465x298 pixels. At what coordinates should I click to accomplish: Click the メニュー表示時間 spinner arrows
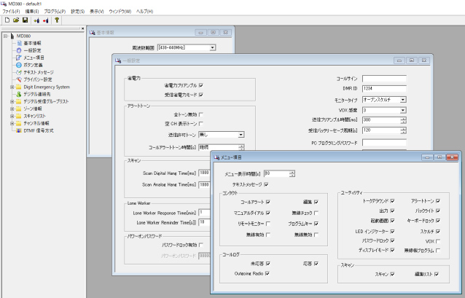[292, 173]
